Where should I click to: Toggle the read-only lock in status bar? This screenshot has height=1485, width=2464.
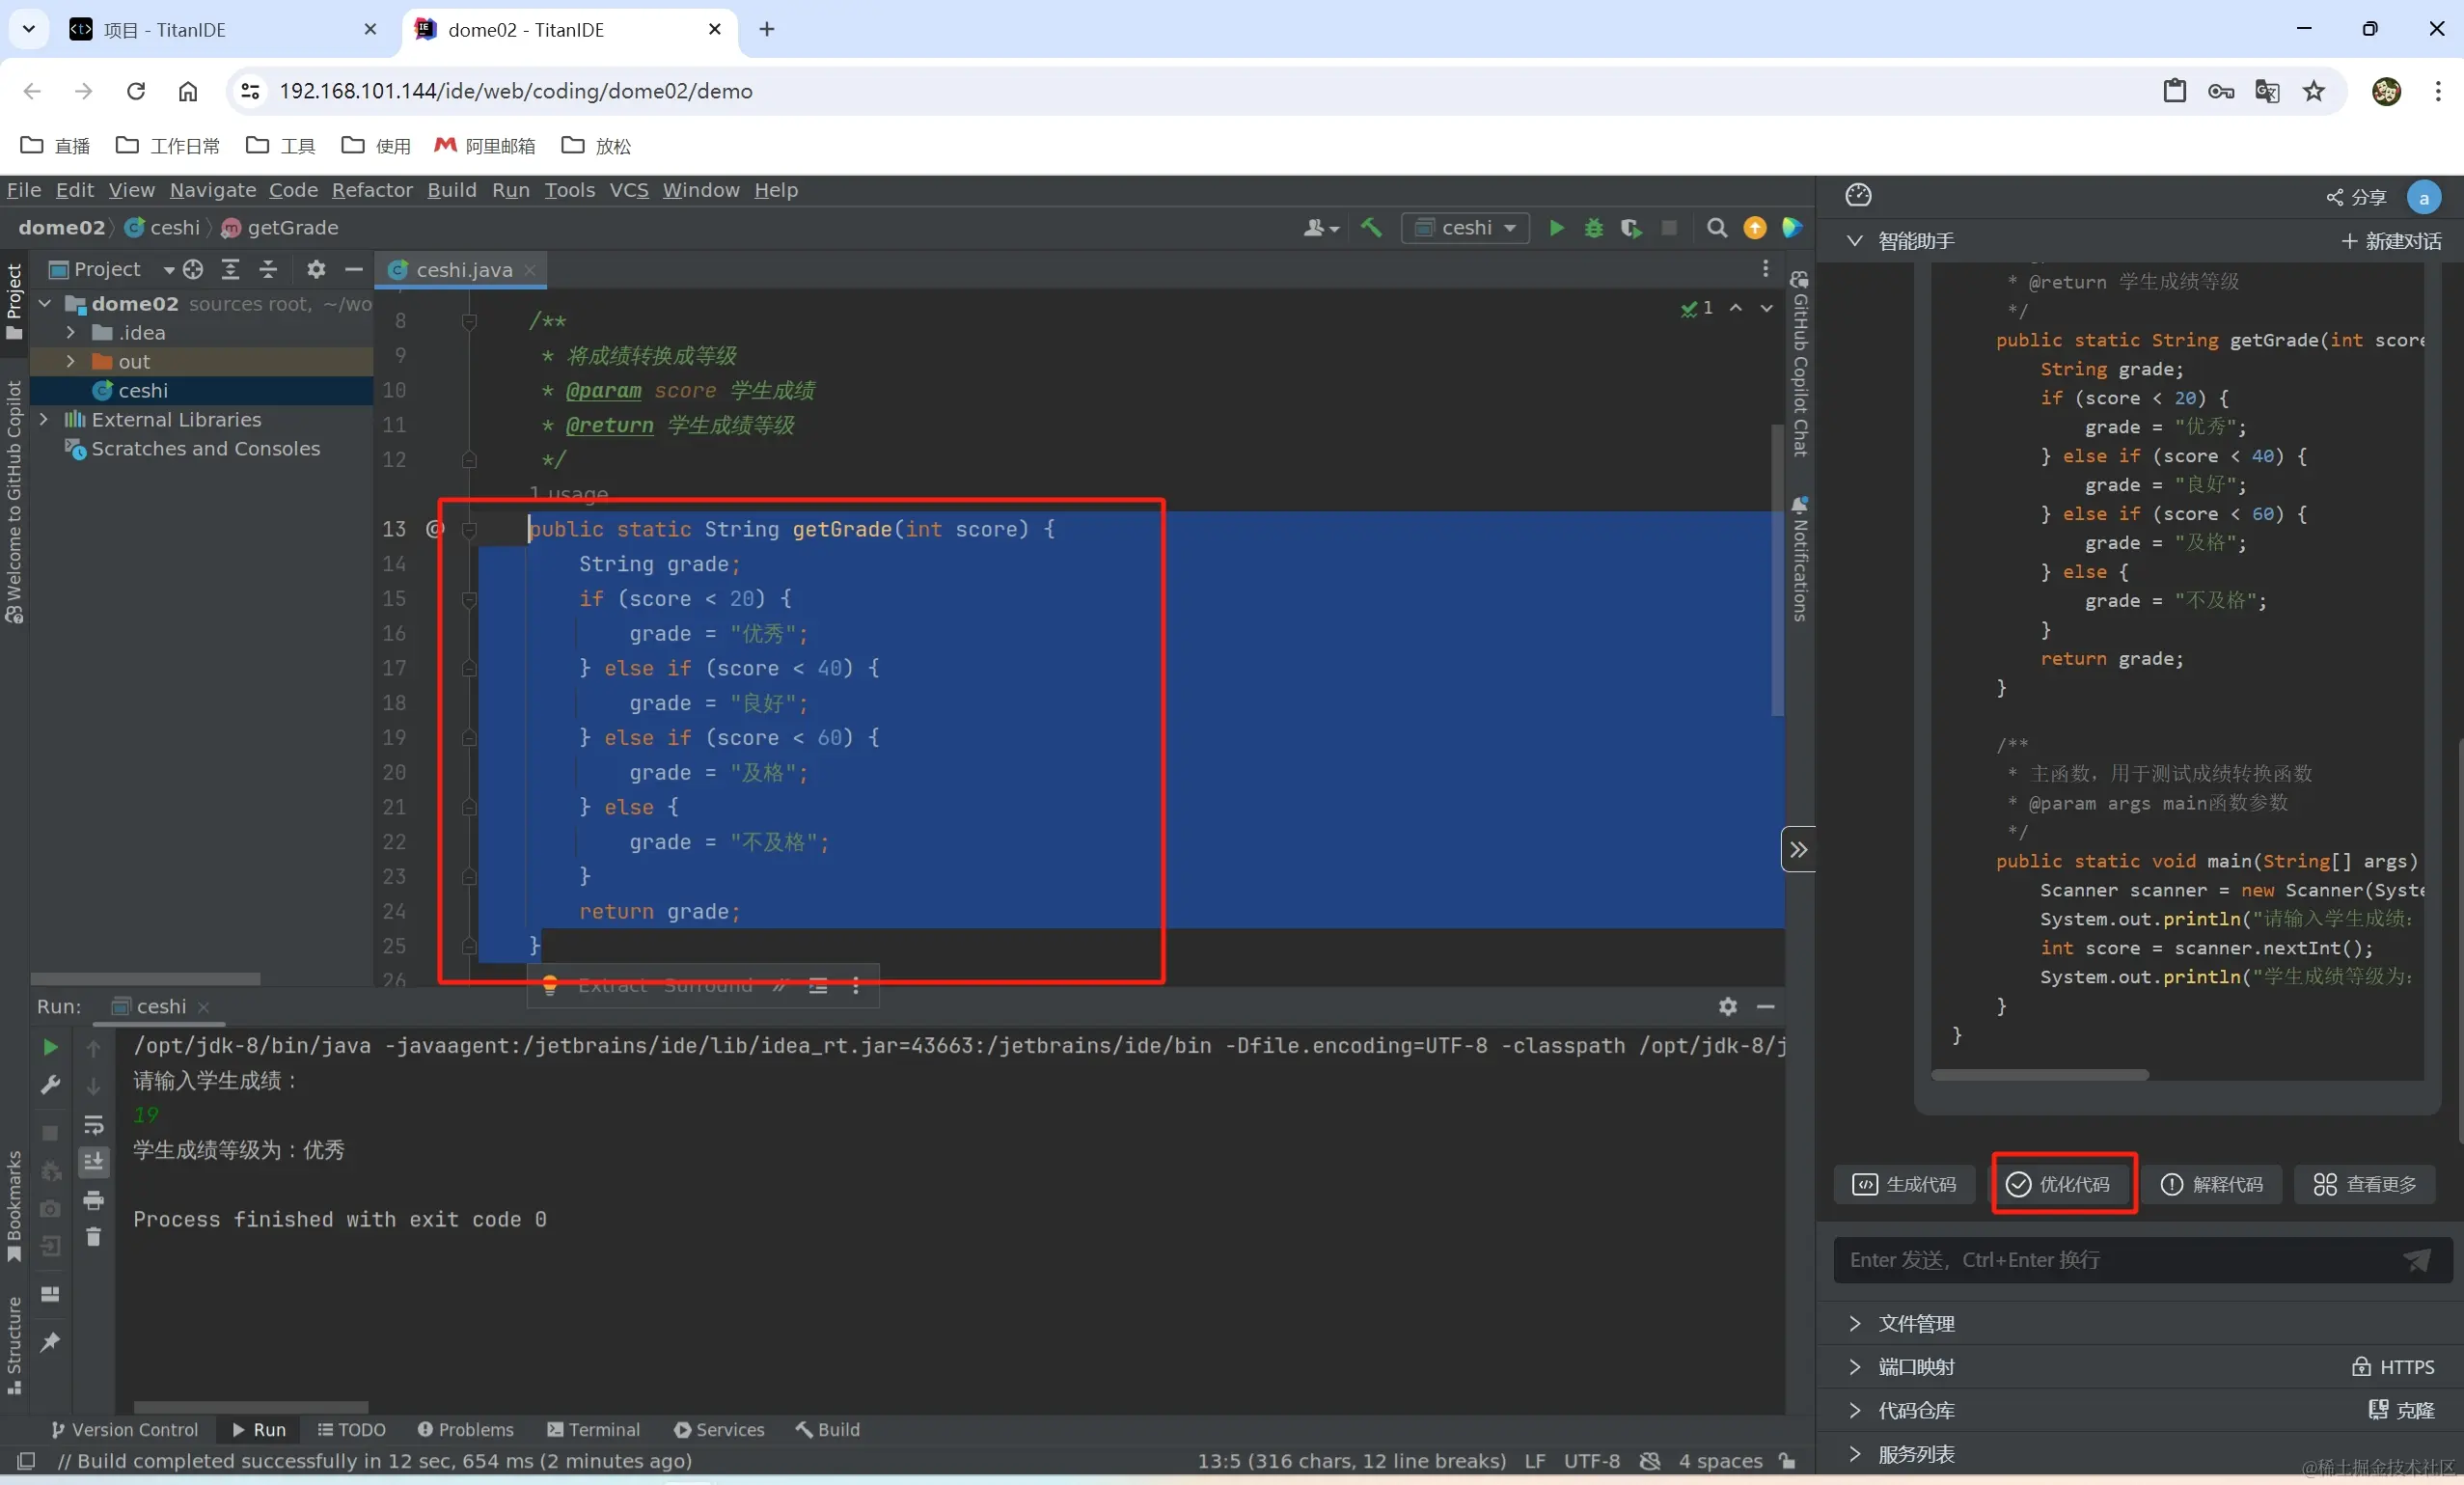coord(1787,1461)
